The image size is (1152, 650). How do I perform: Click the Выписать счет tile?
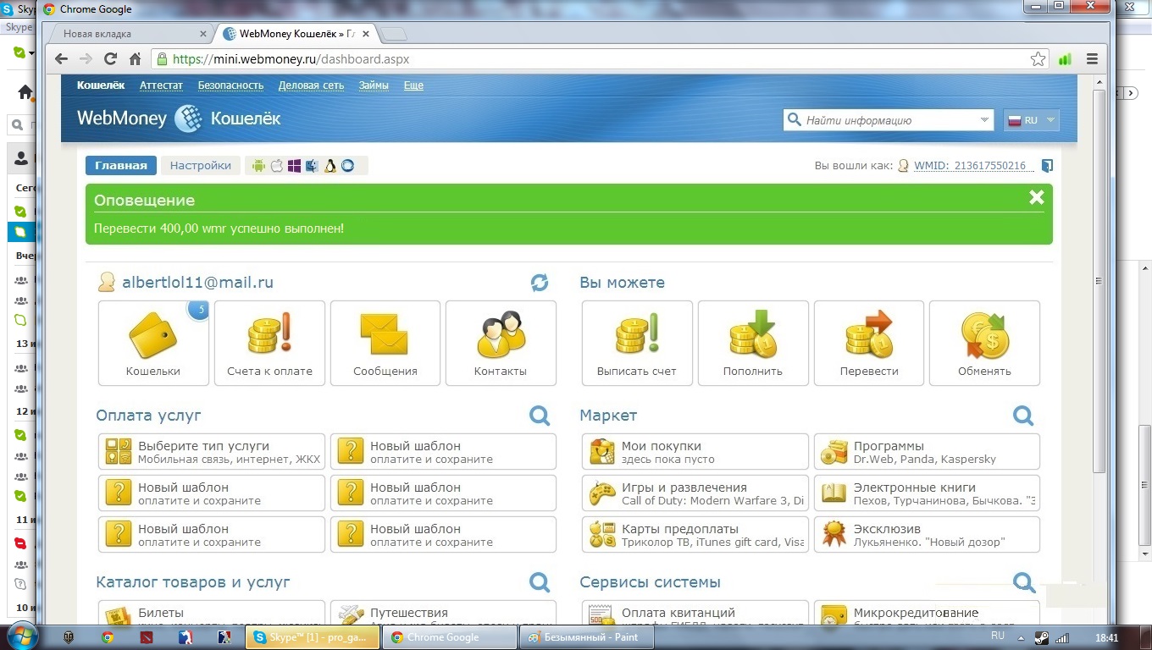(x=637, y=343)
